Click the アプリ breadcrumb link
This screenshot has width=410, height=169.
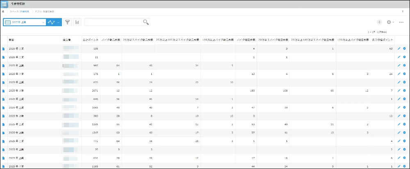point(45,12)
